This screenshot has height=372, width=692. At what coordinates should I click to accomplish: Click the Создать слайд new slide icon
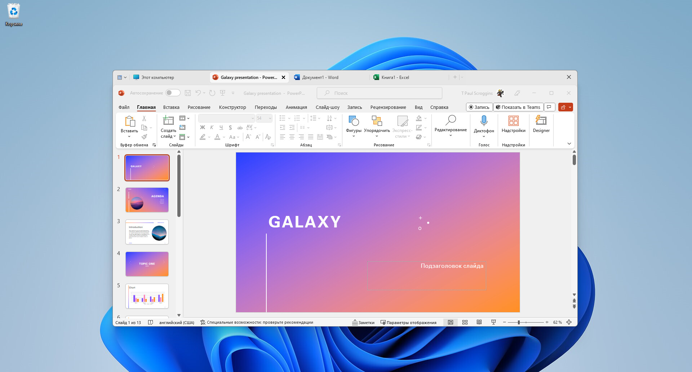pyautogui.click(x=168, y=121)
